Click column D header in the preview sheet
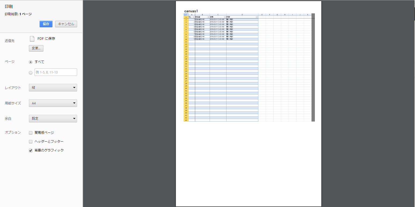Image resolution: width=415 pixels, height=207 pixels. tap(242, 15)
